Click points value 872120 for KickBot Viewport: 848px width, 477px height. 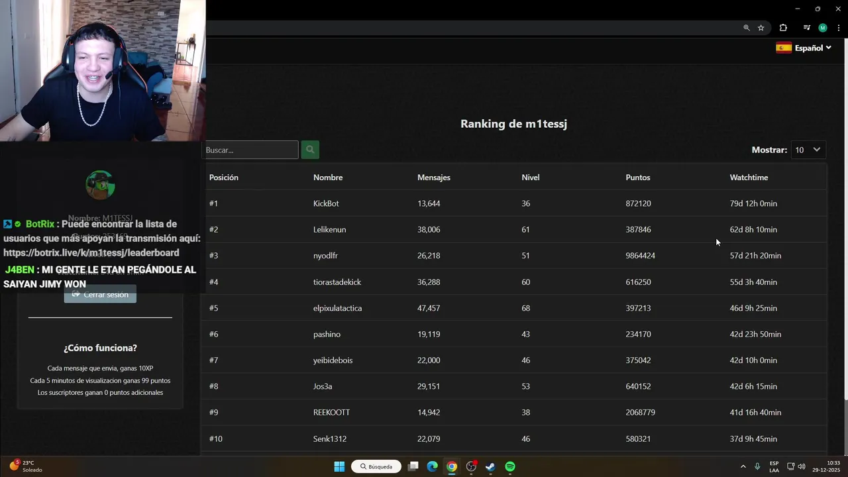click(638, 203)
